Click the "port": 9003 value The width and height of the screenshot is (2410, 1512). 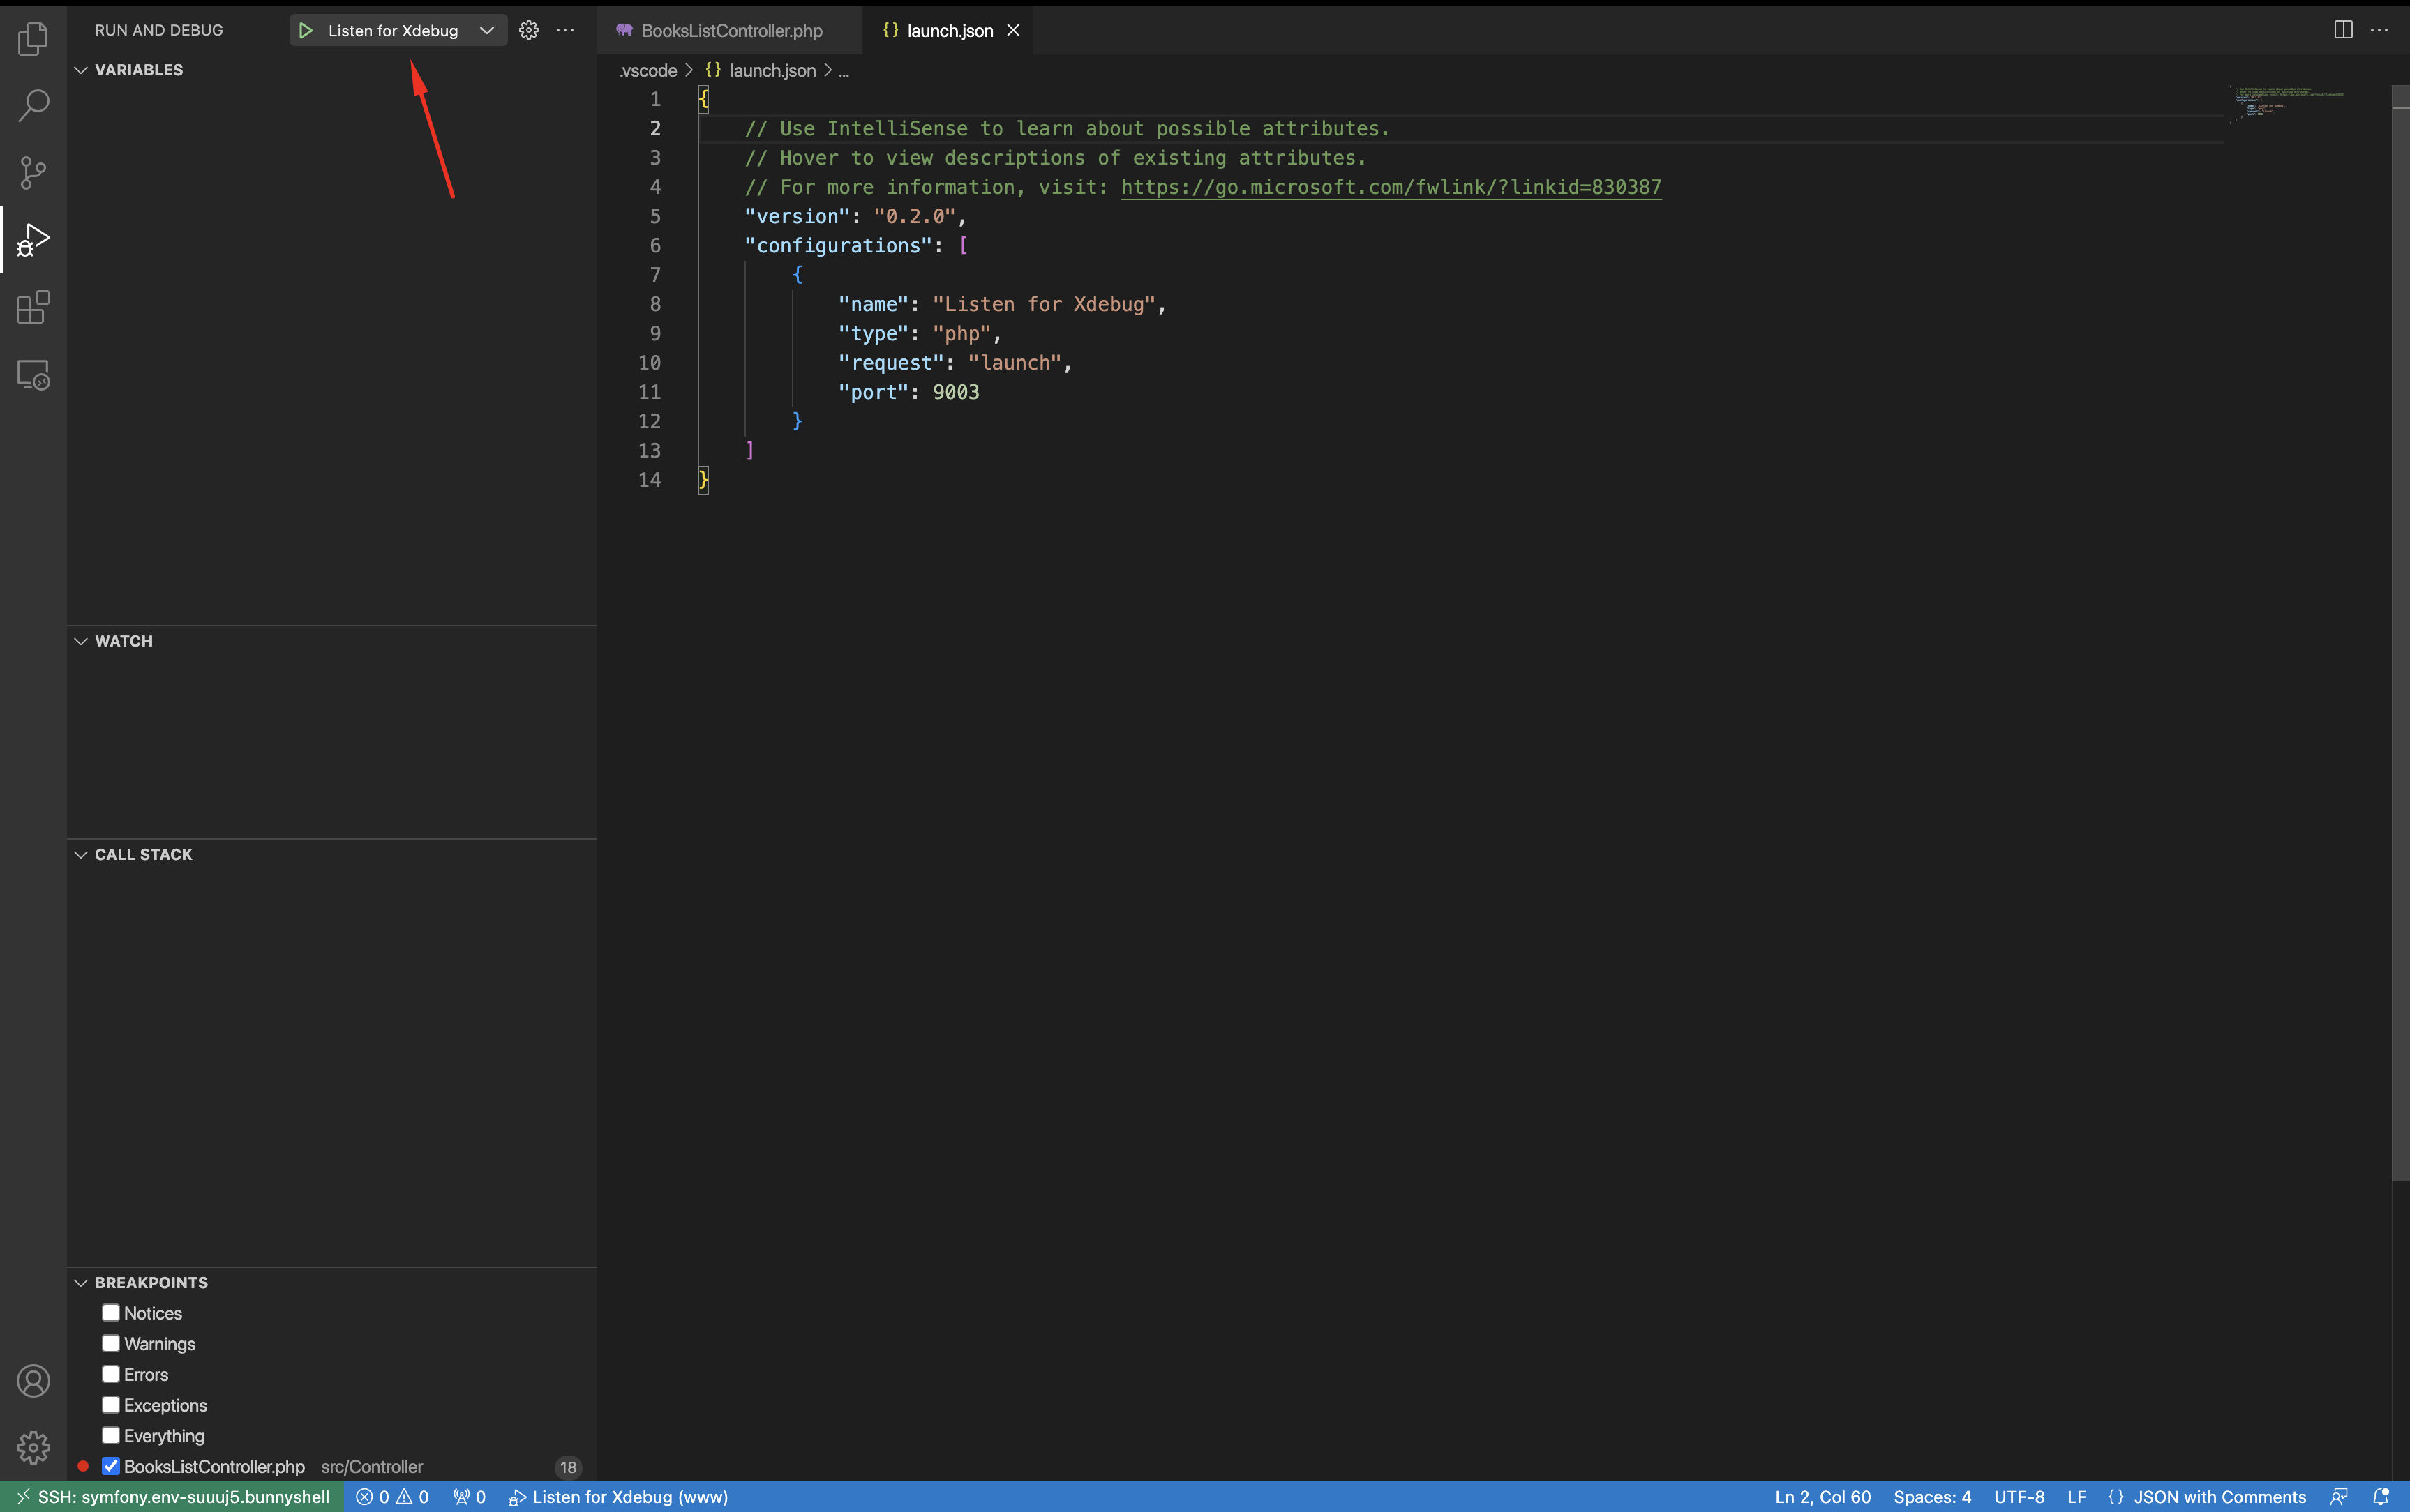coord(955,392)
